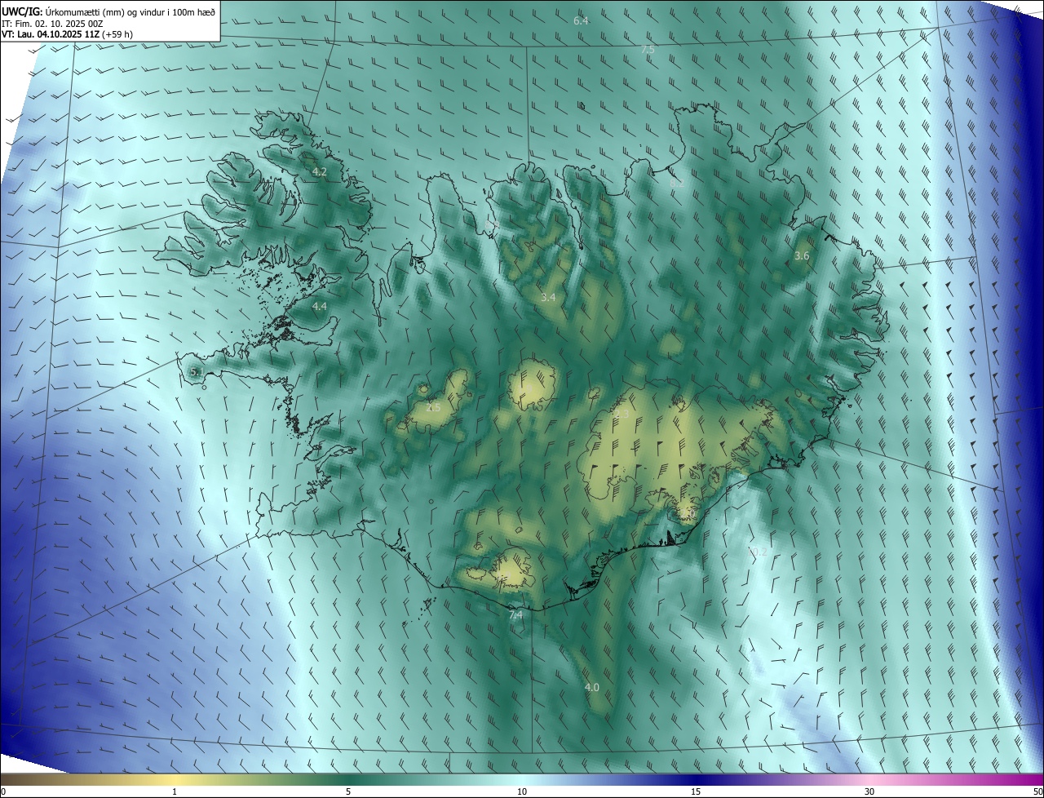
Task: Click the 7.4 value label
Action: (515, 615)
